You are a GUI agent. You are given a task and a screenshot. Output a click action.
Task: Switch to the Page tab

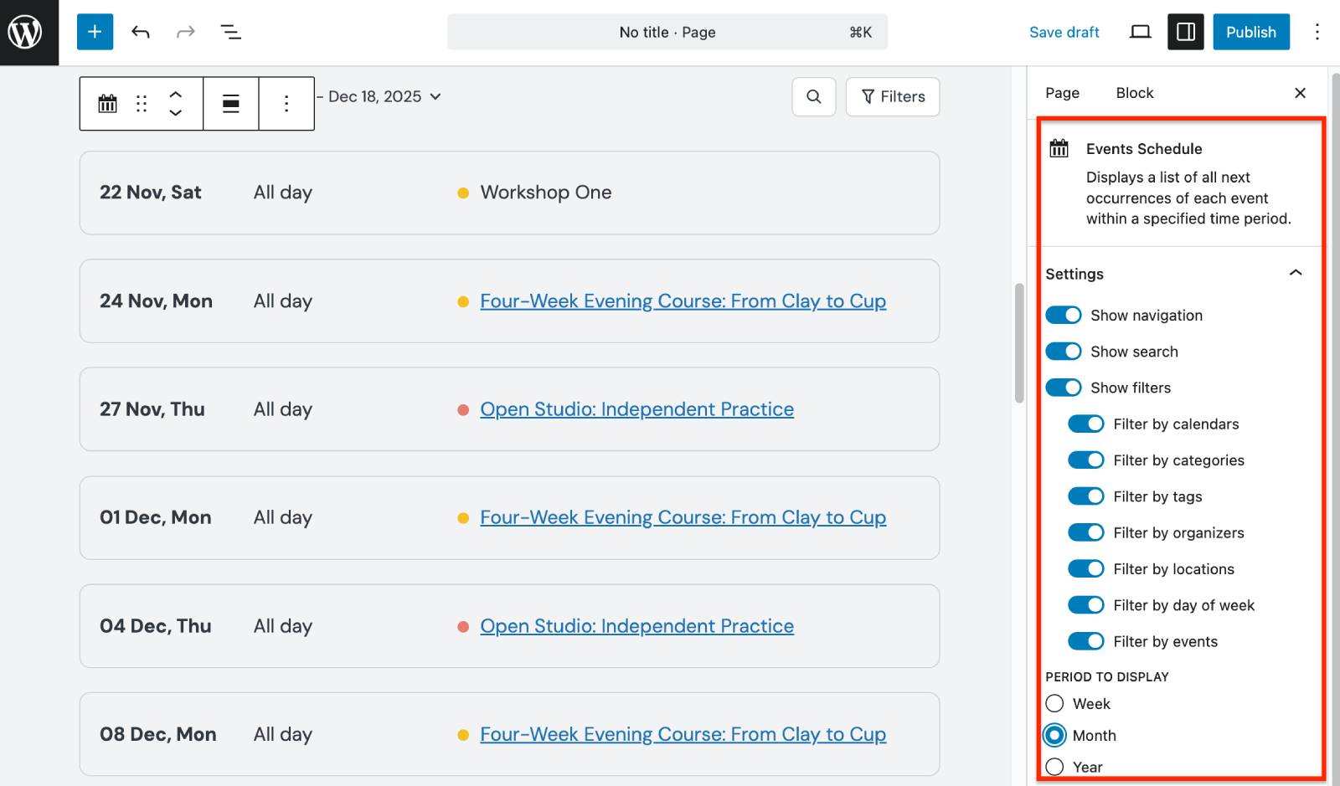1060,92
